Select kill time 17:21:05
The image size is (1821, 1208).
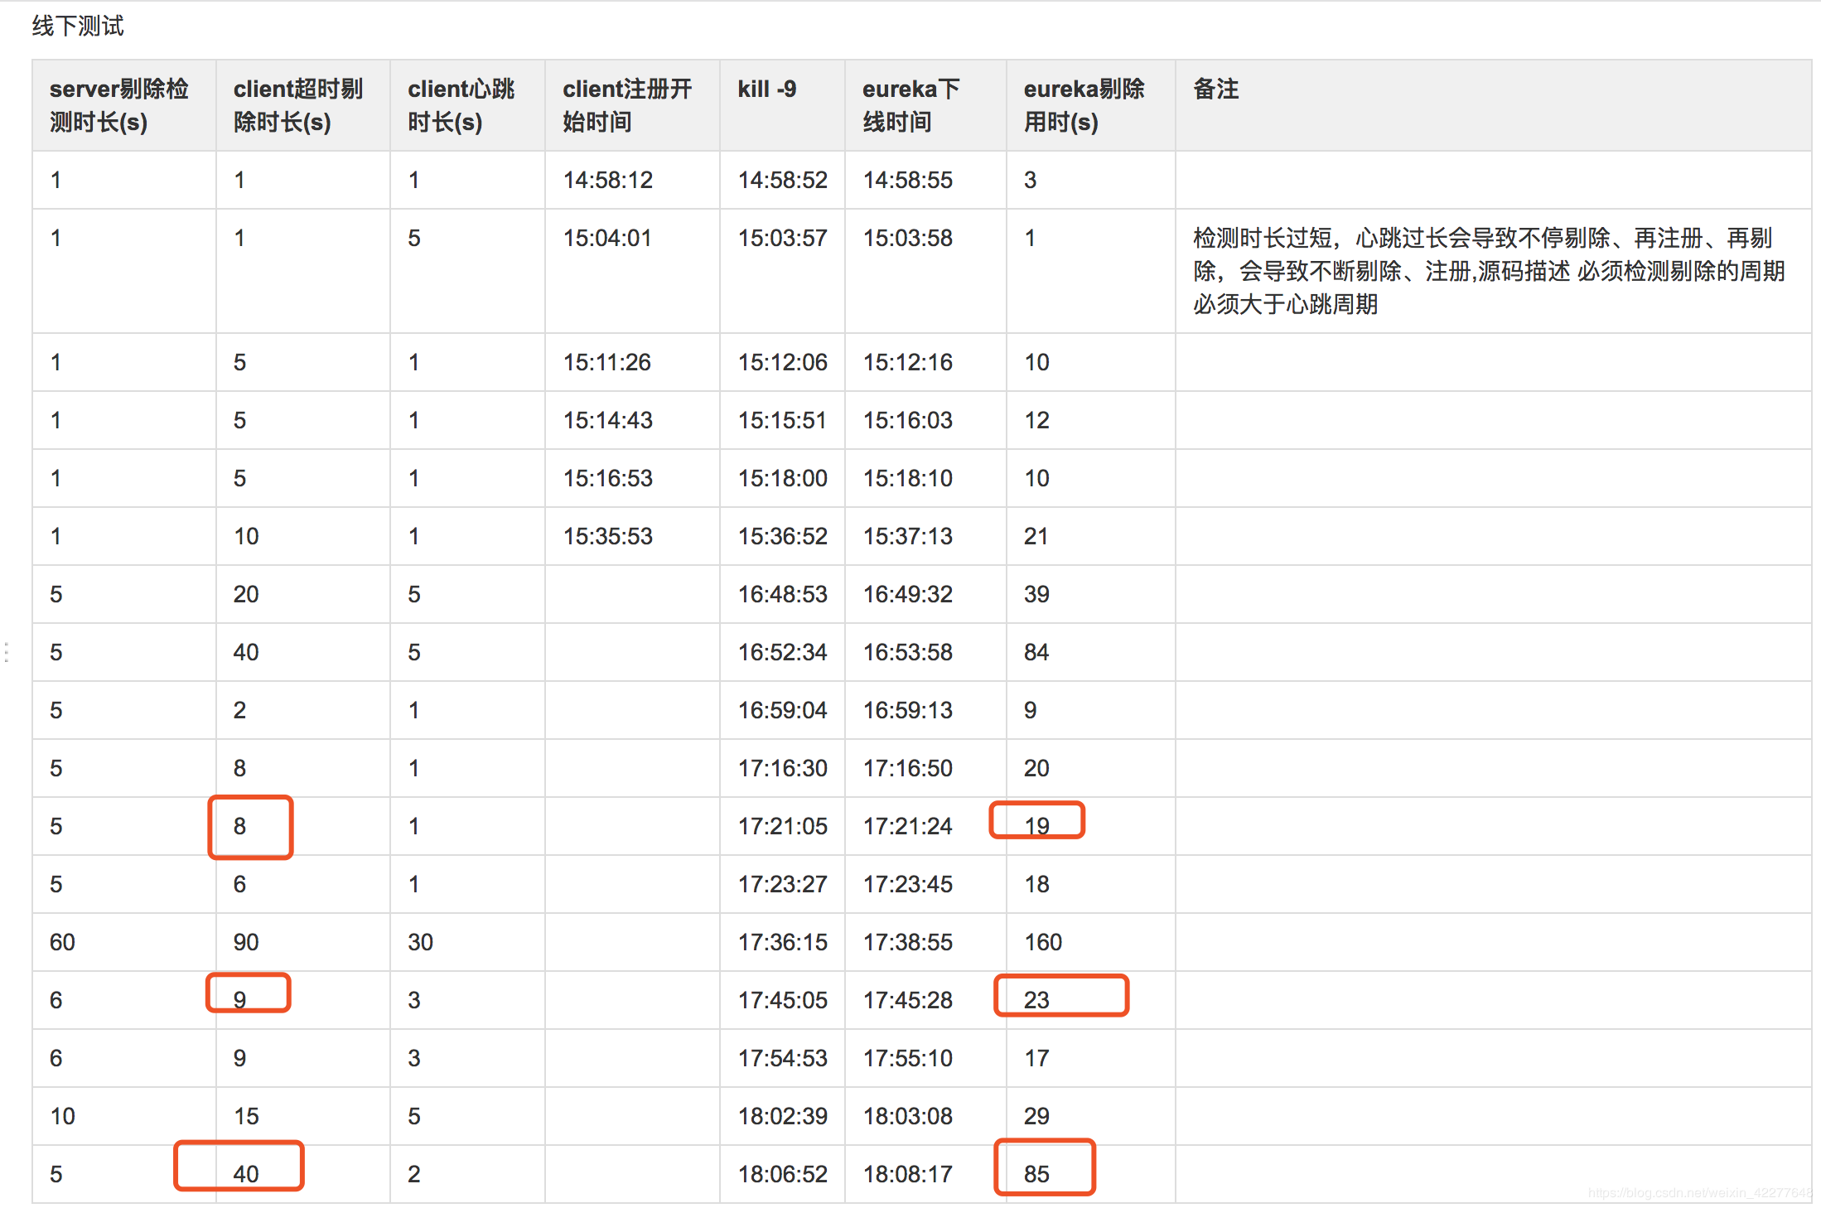783,826
